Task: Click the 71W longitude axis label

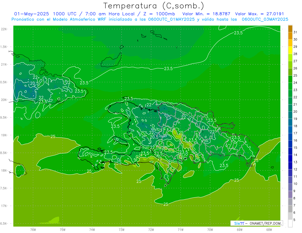Action: point(180,230)
